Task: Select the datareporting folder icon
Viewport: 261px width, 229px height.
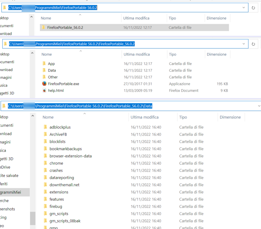Action: click(x=45, y=178)
